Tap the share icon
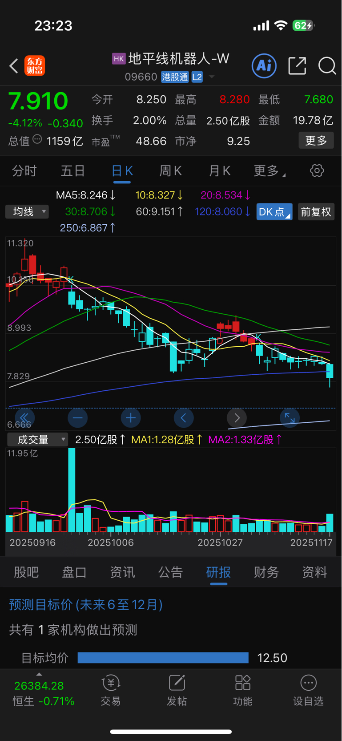 tap(297, 66)
